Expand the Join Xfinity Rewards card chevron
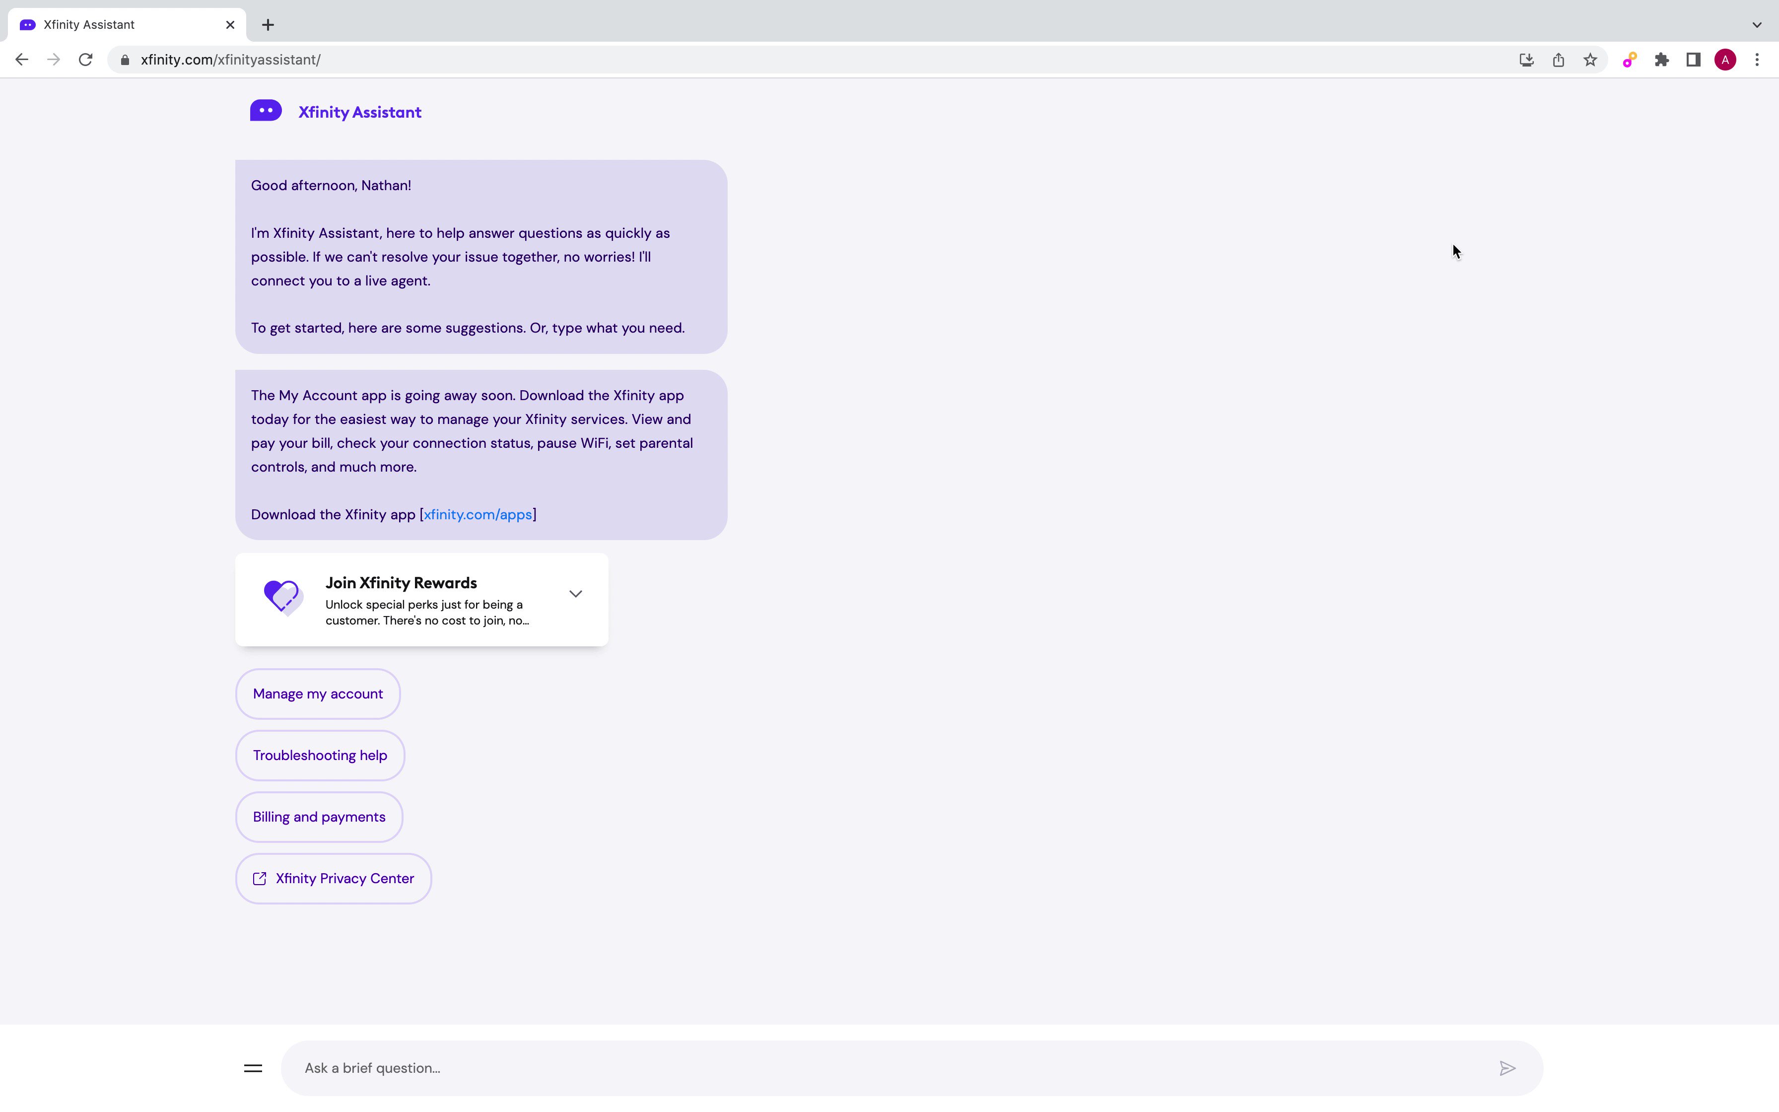The width and height of the screenshot is (1779, 1112). (576, 594)
